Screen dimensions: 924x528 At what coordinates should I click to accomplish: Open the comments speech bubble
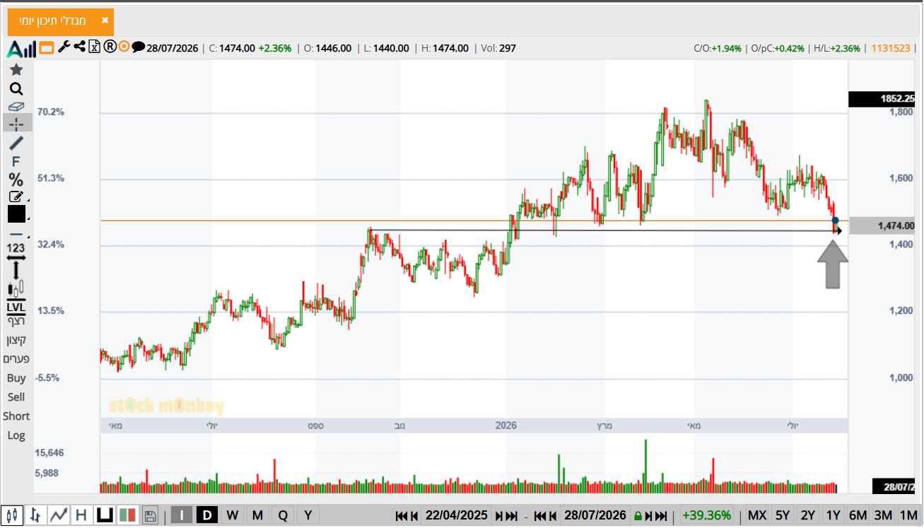tap(139, 47)
